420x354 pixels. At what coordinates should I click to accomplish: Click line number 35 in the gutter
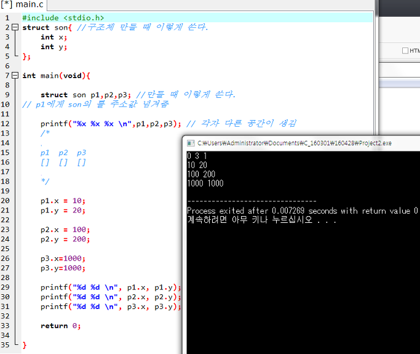5,345
